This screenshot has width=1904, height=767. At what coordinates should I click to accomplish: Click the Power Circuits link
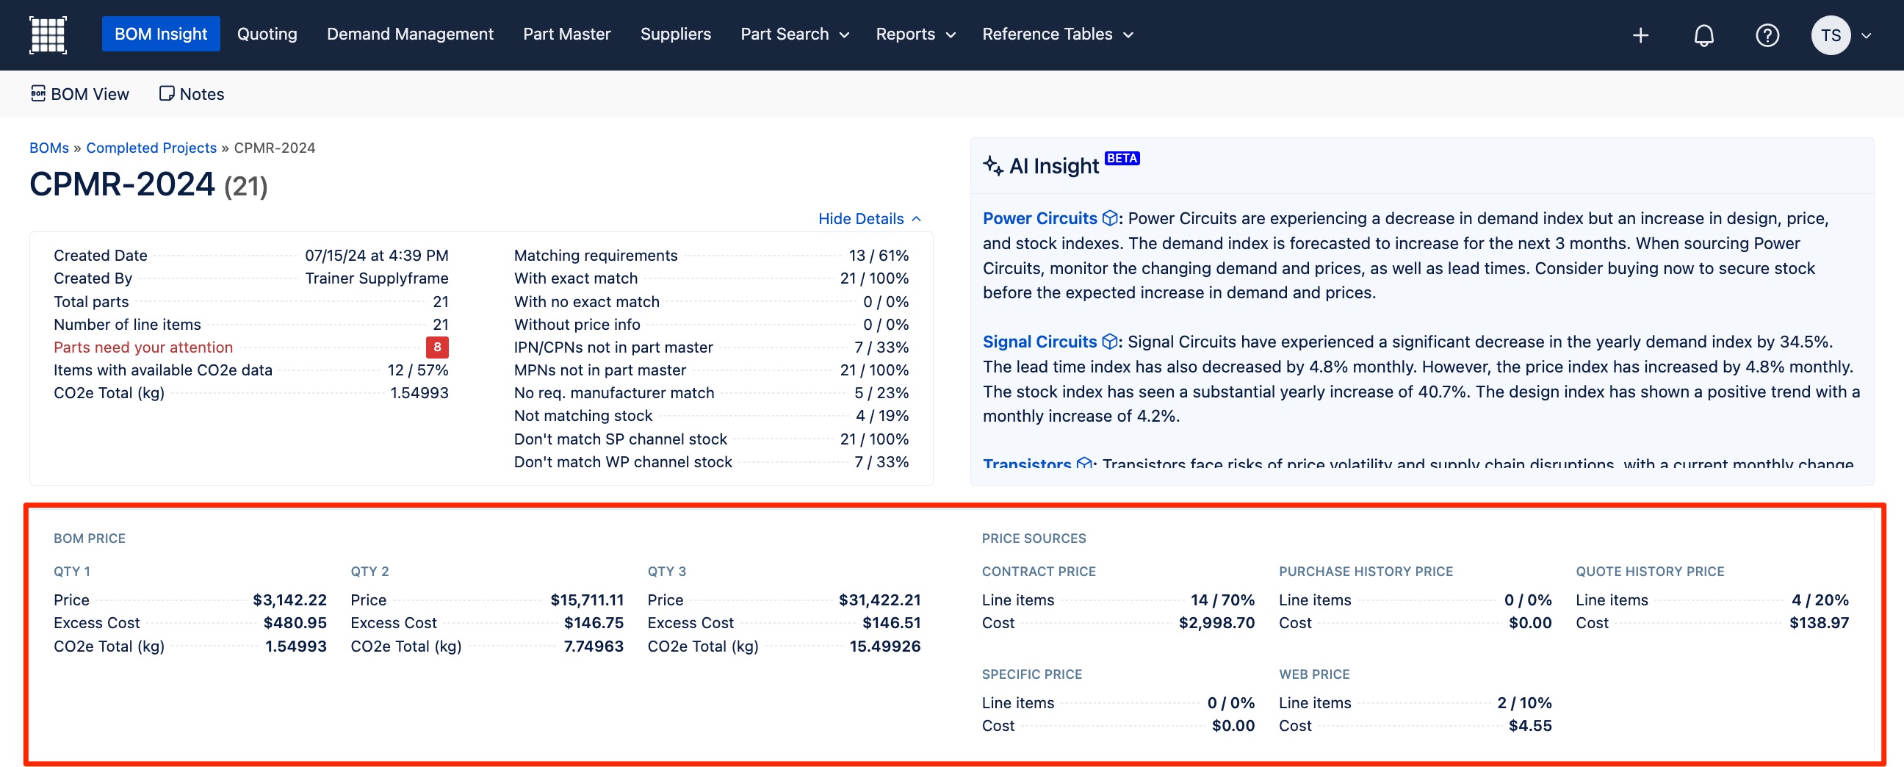(1039, 218)
